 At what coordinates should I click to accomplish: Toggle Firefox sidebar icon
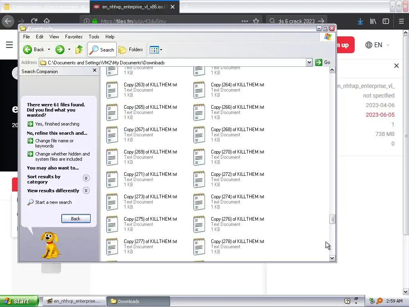[386, 21]
